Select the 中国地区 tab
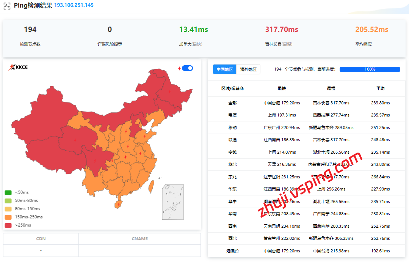This screenshot has height=263, width=409. pyautogui.click(x=225, y=69)
